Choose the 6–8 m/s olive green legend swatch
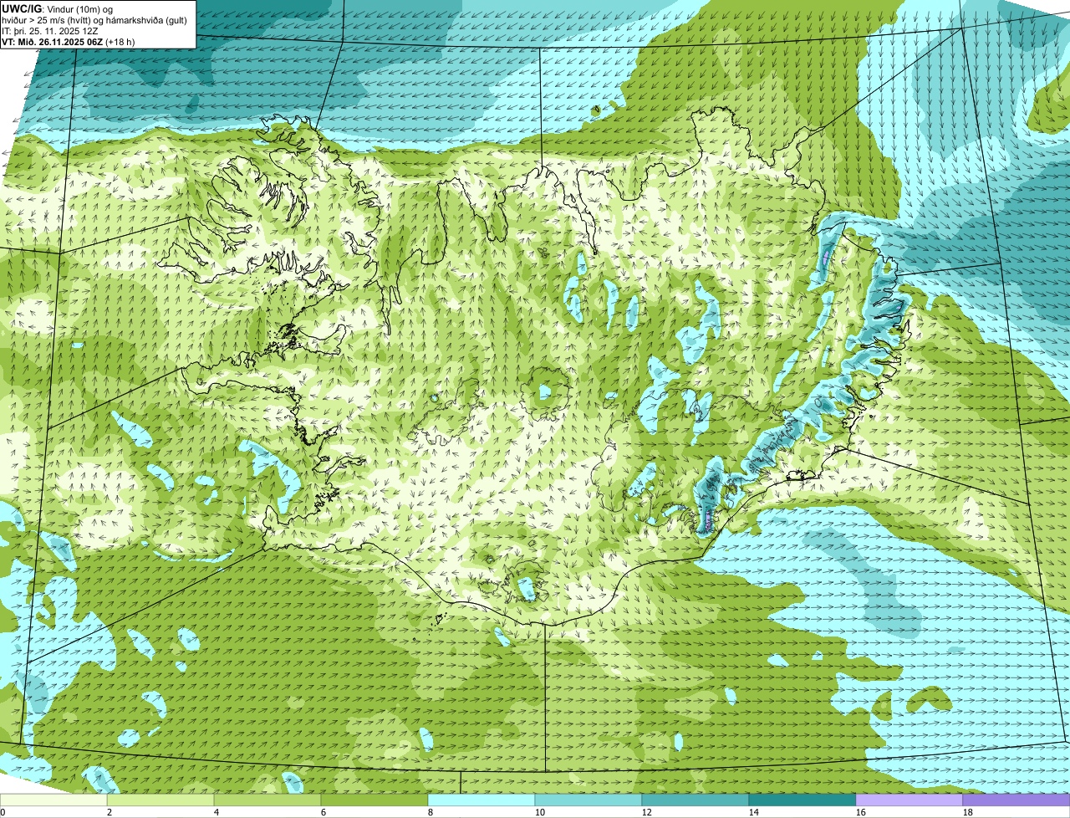Screen dimensions: 1070x818 coord(374,800)
